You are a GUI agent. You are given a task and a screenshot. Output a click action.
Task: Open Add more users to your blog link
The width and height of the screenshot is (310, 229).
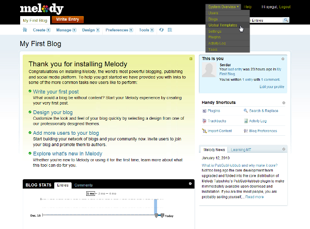pyautogui.click(x=66, y=133)
